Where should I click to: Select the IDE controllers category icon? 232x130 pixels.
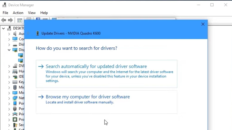coord(15,77)
